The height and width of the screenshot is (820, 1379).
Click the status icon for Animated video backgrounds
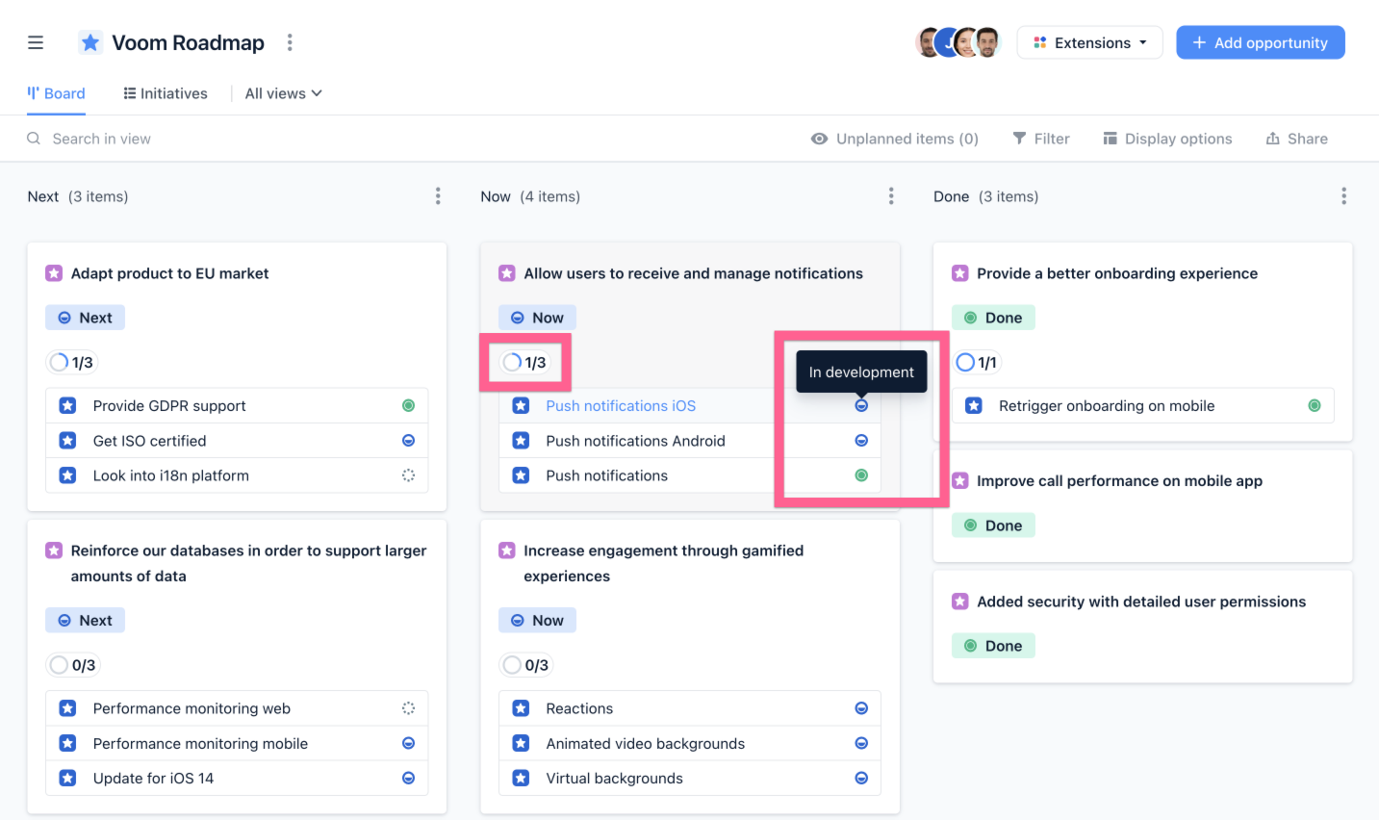pos(861,743)
